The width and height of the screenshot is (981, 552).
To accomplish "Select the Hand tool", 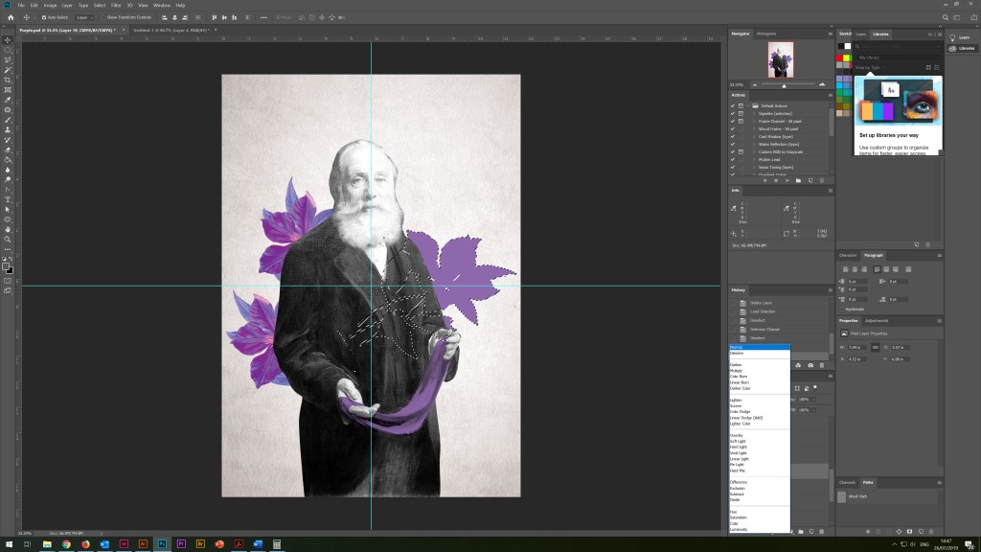I will 8,229.
